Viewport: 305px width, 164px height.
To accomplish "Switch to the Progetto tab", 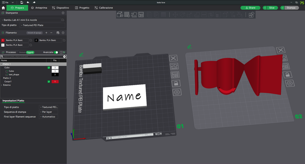I will [x=82, y=8].
